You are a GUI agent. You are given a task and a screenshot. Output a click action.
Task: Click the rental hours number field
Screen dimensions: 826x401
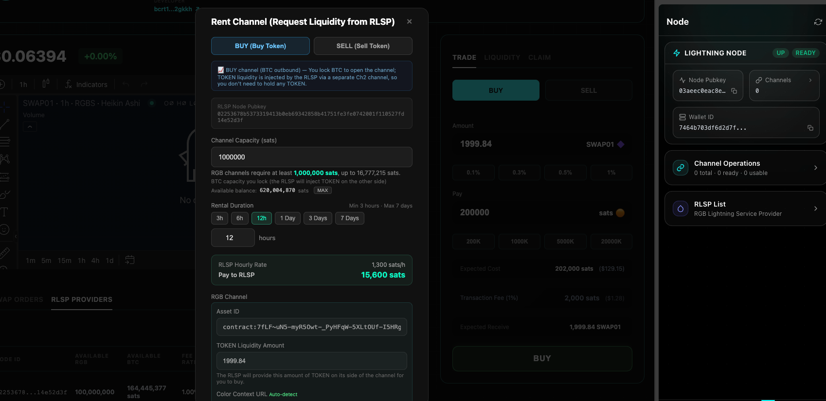pos(233,238)
